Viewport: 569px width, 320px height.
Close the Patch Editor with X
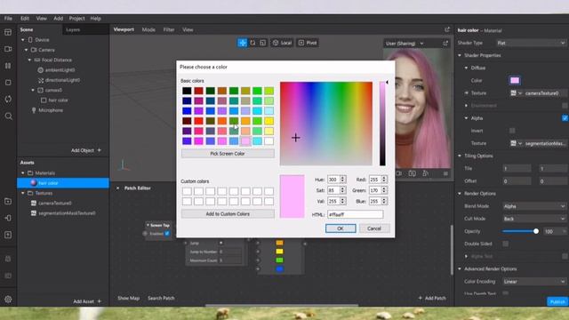pyautogui.click(x=117, y=188)
